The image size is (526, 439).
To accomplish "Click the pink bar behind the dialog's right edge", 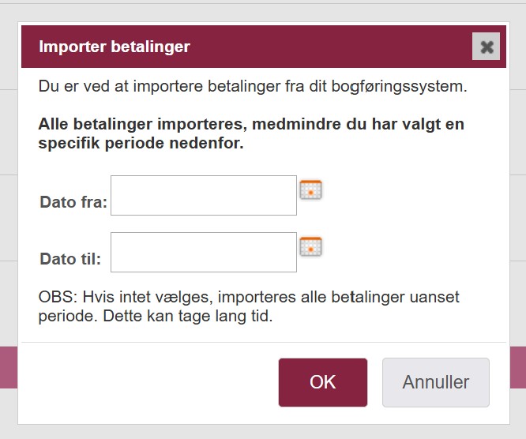I will (x=516, y=367).
